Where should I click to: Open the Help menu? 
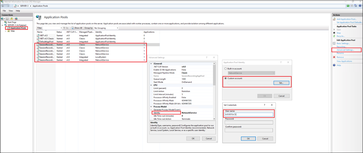coord(18,11)
